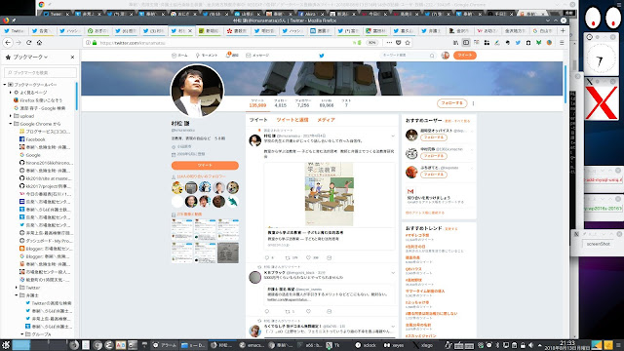Show the Following 4,815 stat

click(280, 103)
